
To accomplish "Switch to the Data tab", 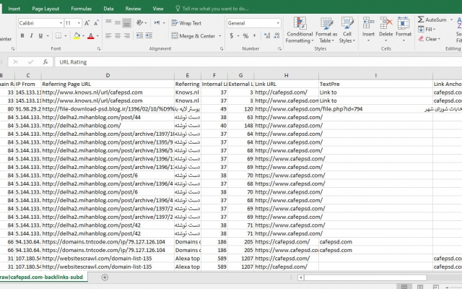I will click(108, 9).
